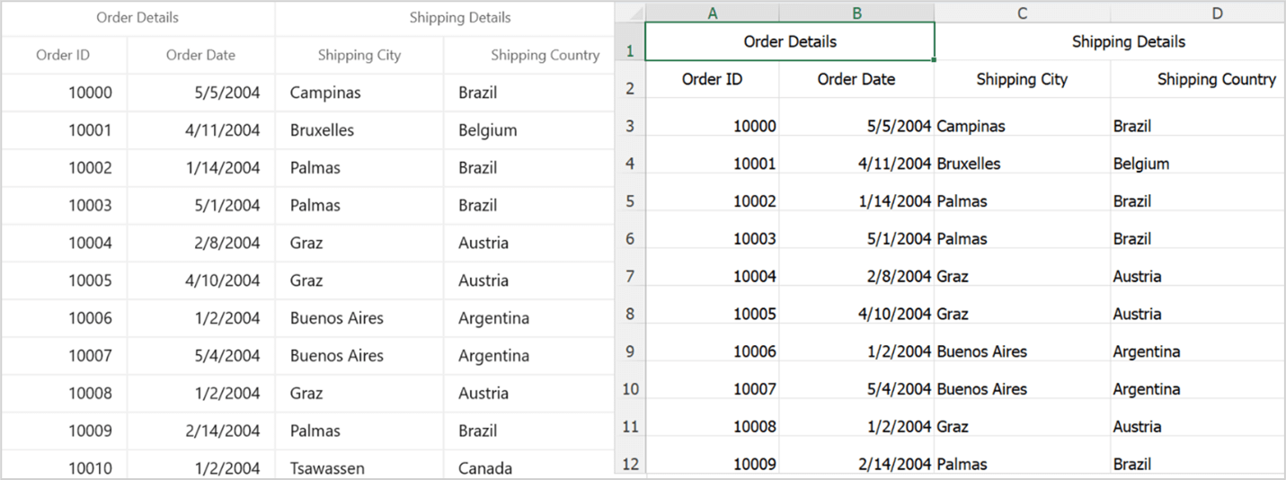This screenshot has width=1286, height=480.
Task: Click Bruxelles cell in the left grid
Action: (322, 130)
